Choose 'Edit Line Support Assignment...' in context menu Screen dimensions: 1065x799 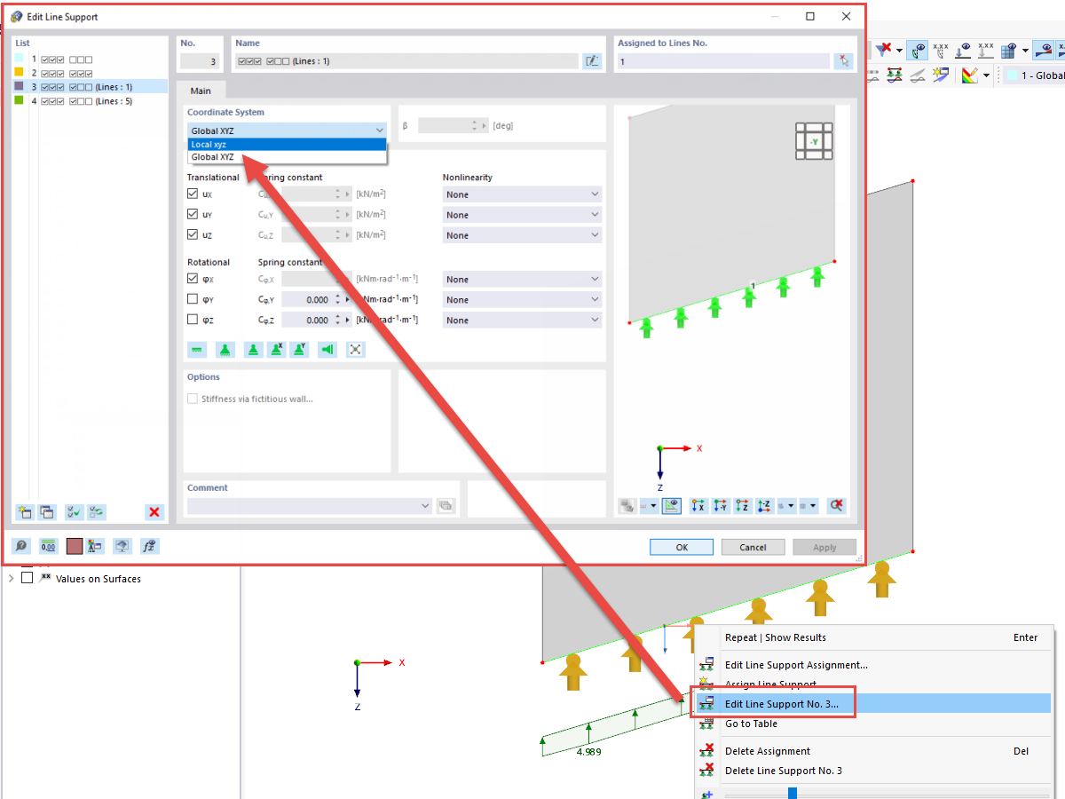874,665
